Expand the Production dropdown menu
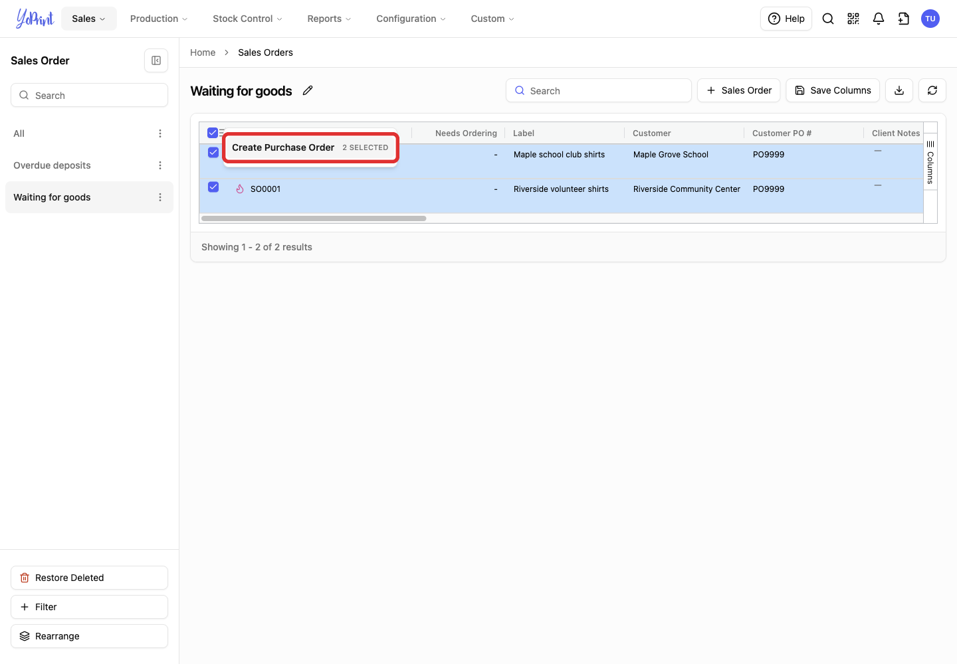Screen dimensions: 957x664 point(159,19)
